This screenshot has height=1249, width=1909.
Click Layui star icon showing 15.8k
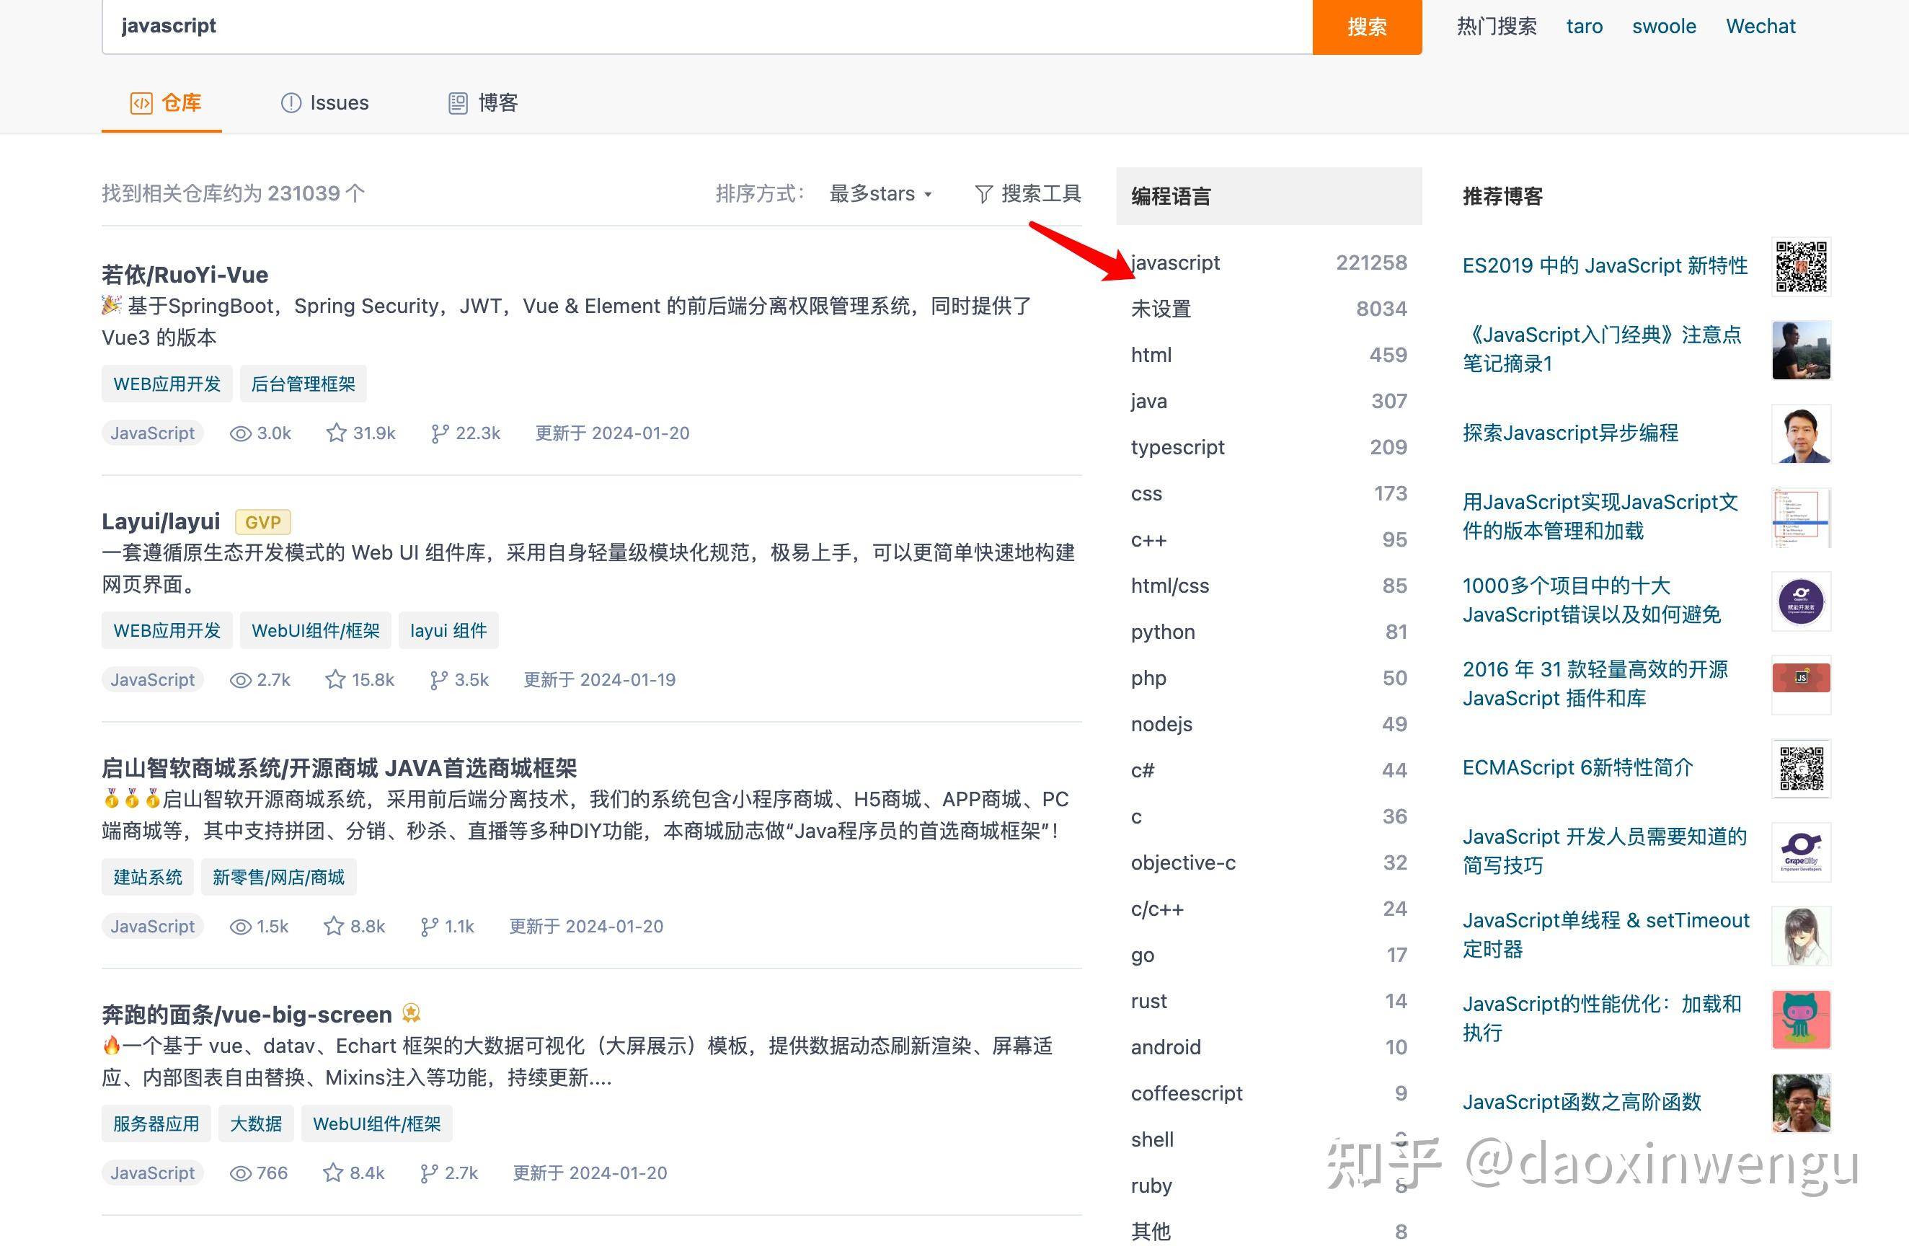335,680
